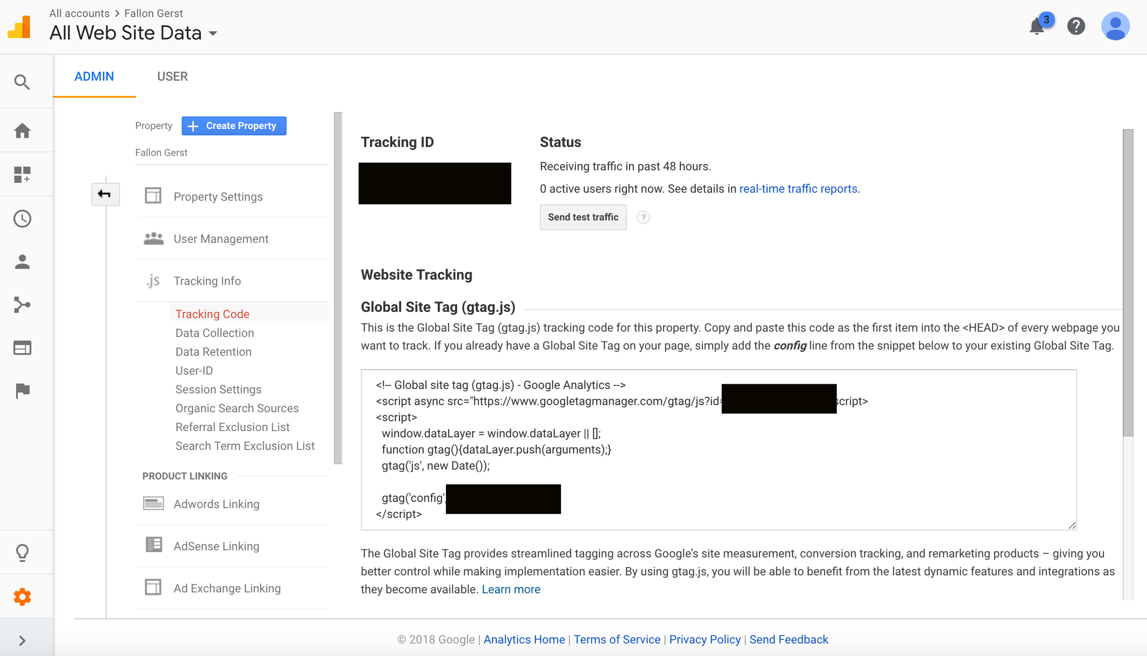The height and width of the screenshot is (656, 1147).
Task: Click All accounts breadcrumb
Action: click(79, 13)
